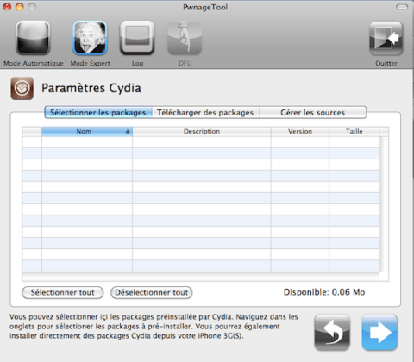Switch to Mode Automatique
Image resolution: width=414 pixels, height=362 pixels.
click(33, 38)
